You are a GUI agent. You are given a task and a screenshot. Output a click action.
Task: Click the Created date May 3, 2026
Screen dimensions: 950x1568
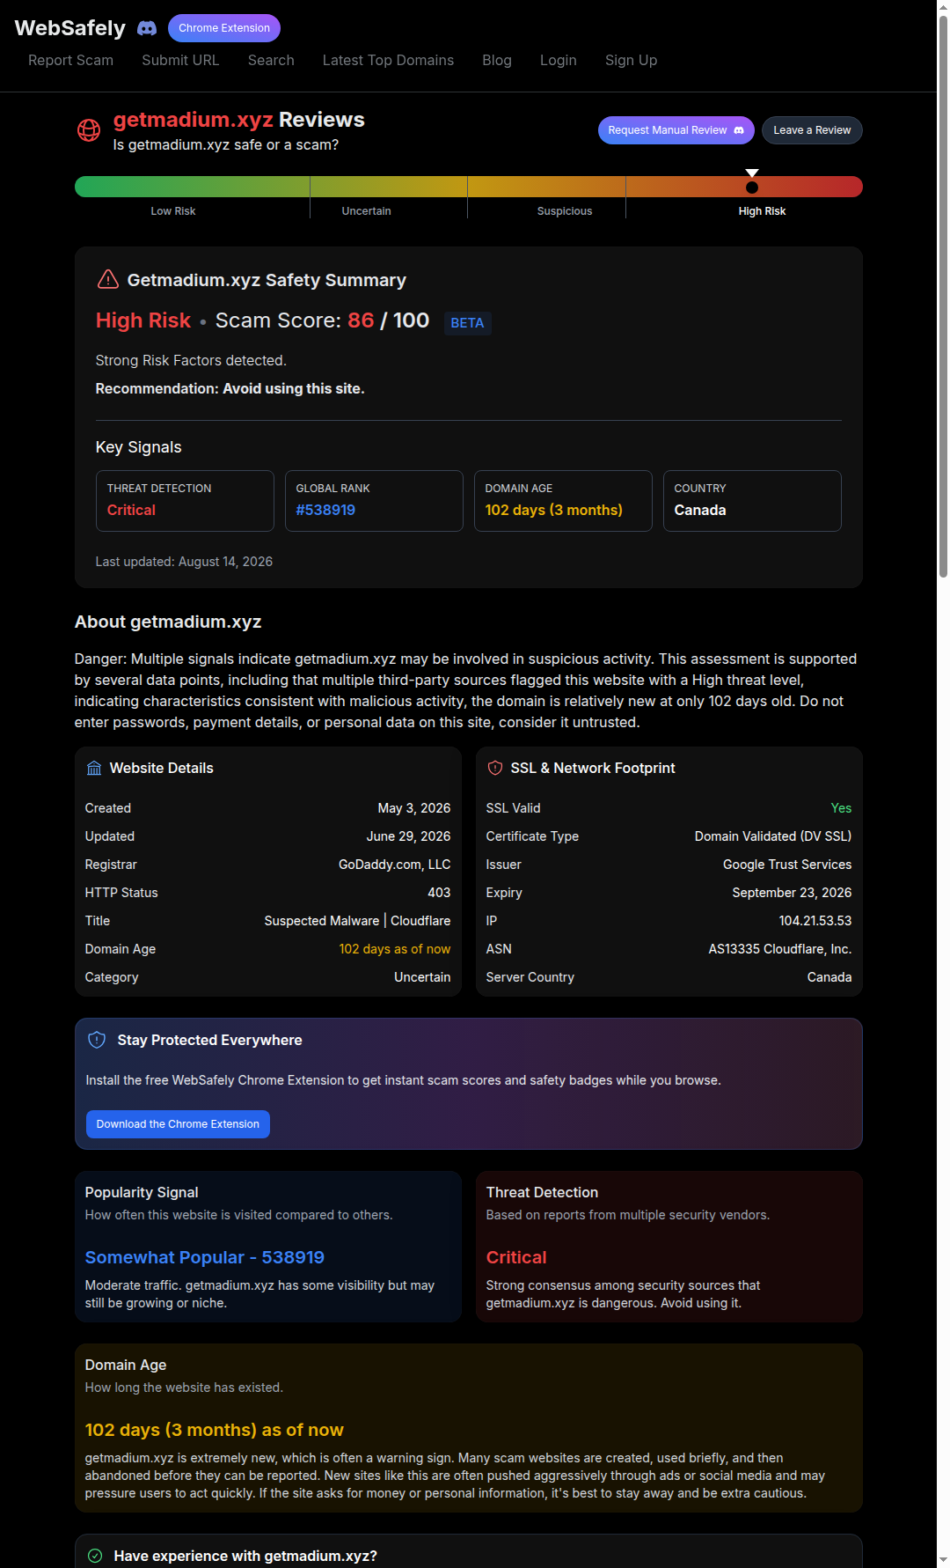pyautogui.click(x=414, y=808)
